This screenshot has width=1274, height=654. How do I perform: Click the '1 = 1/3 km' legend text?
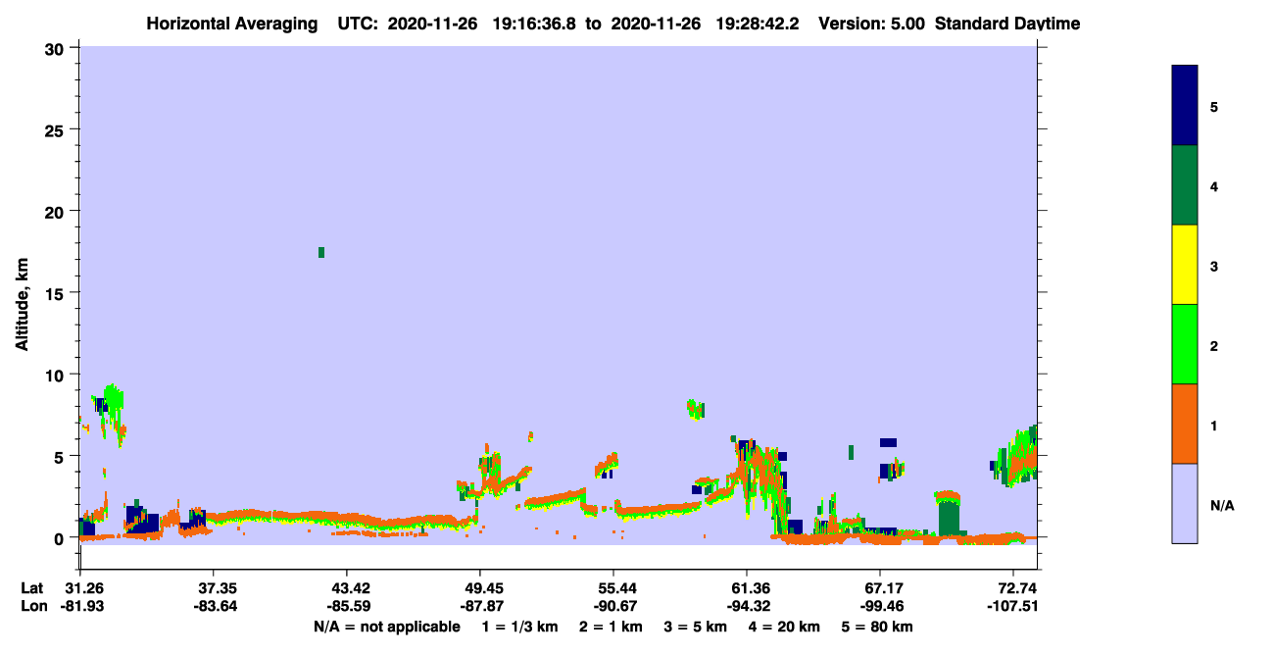[520, 627]
